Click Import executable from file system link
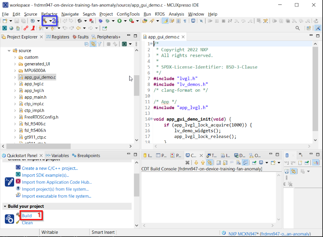This screenshot has width=323, height=237. [57, 196]
